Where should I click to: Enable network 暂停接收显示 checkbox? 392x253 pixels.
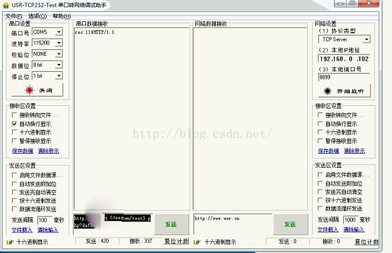click(320, 141)
